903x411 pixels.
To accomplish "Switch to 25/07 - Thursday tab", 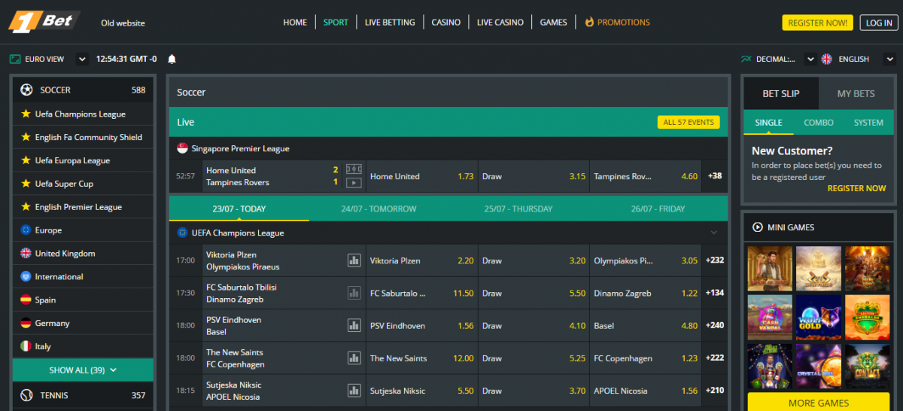I will pyautogui.click(x=518, y=209).
